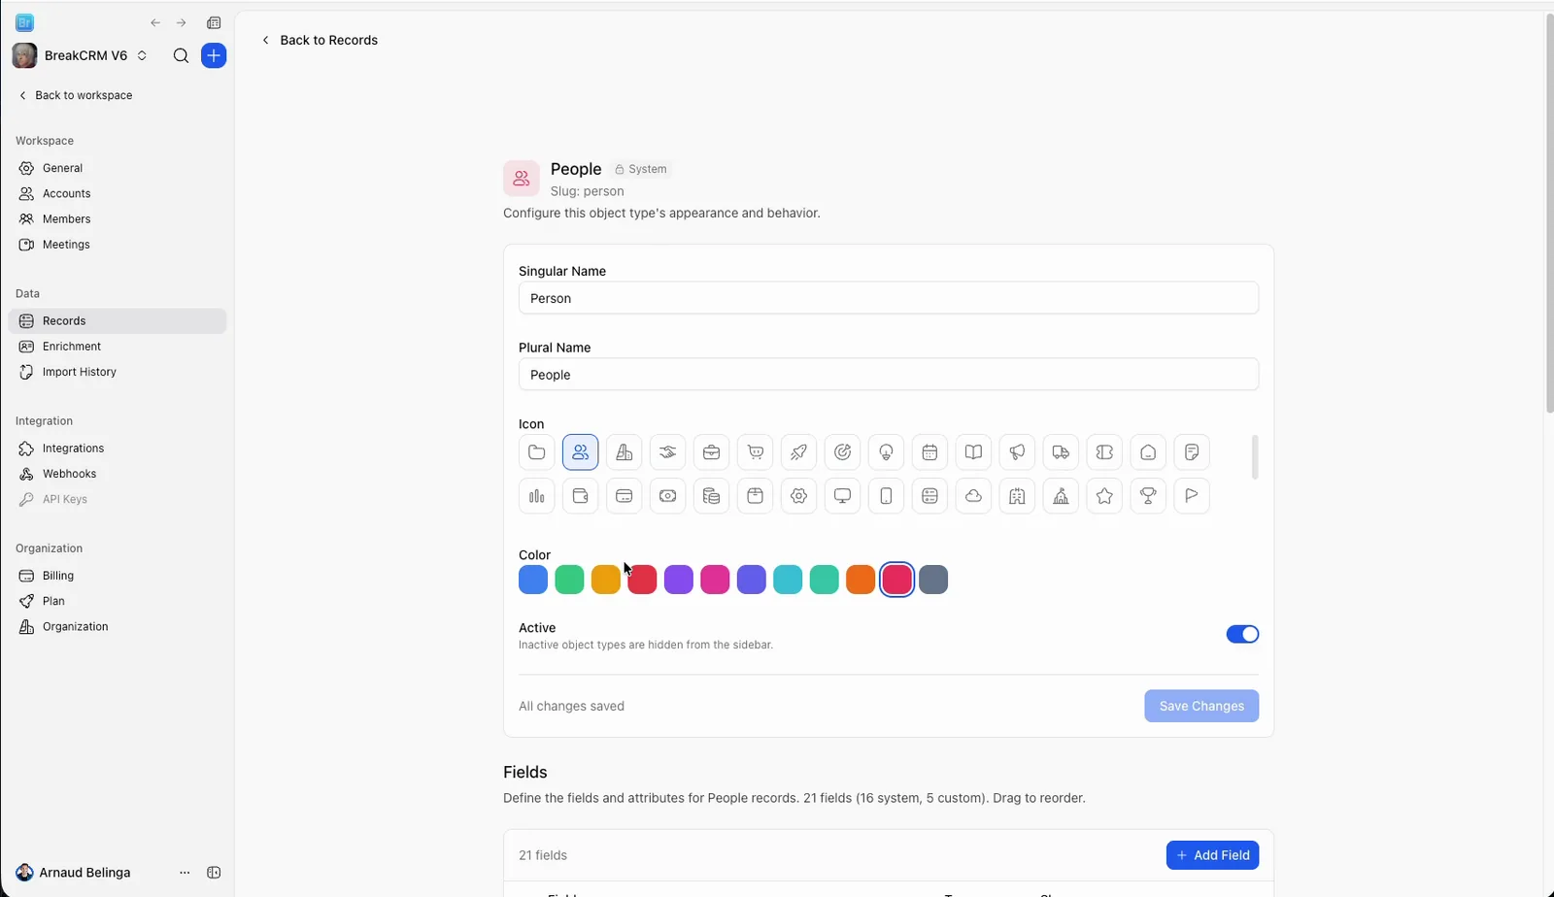
Task: Choose the cloud icon option
Action: click(x=973, y=496)
